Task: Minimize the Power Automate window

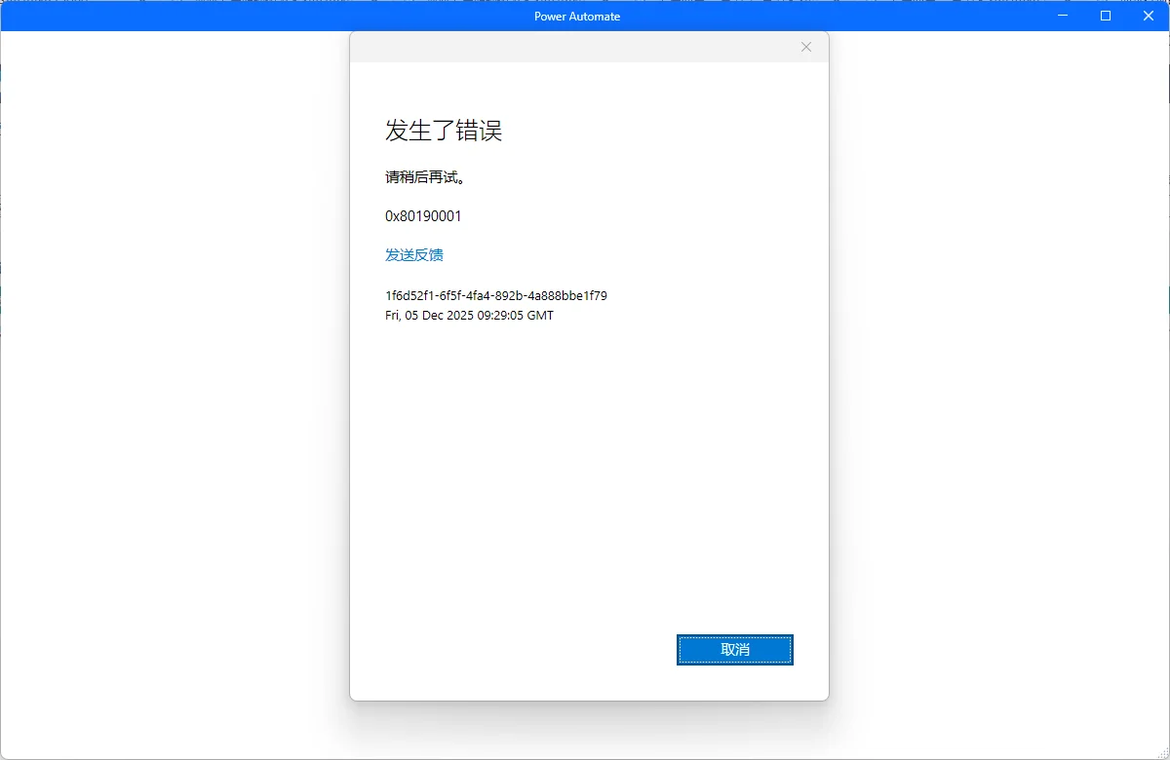Action: pyautogui.click(x=1062, y=16)
